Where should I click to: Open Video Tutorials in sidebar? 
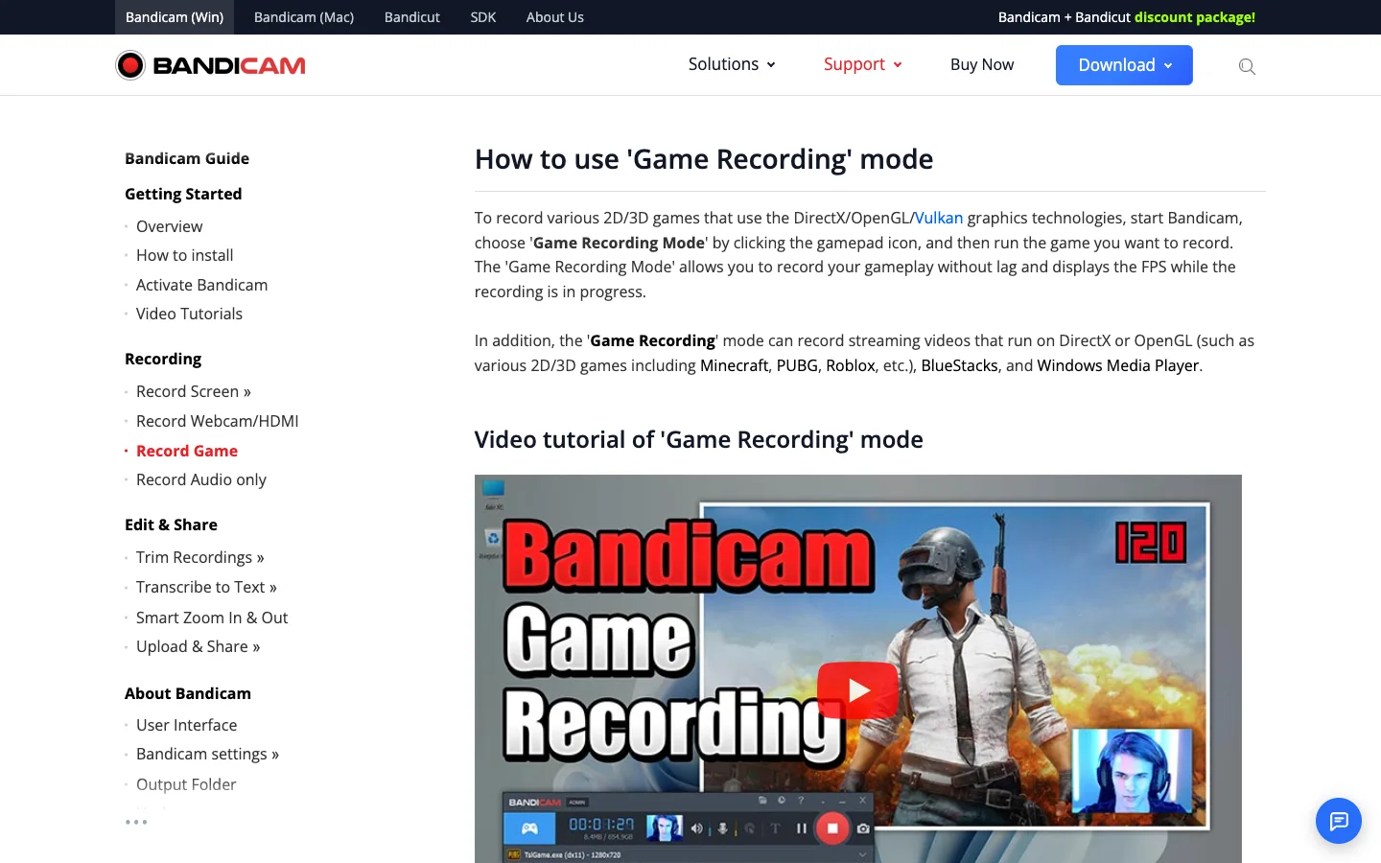point(190,314)
